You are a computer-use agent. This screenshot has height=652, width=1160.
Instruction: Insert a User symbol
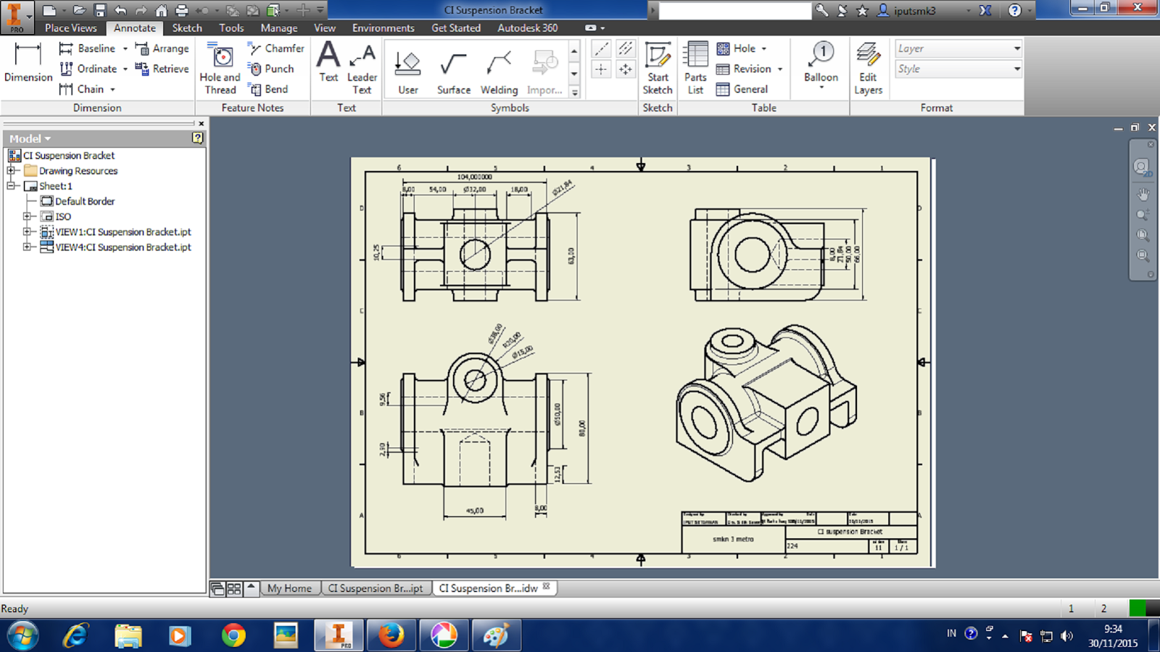point(407,73)
